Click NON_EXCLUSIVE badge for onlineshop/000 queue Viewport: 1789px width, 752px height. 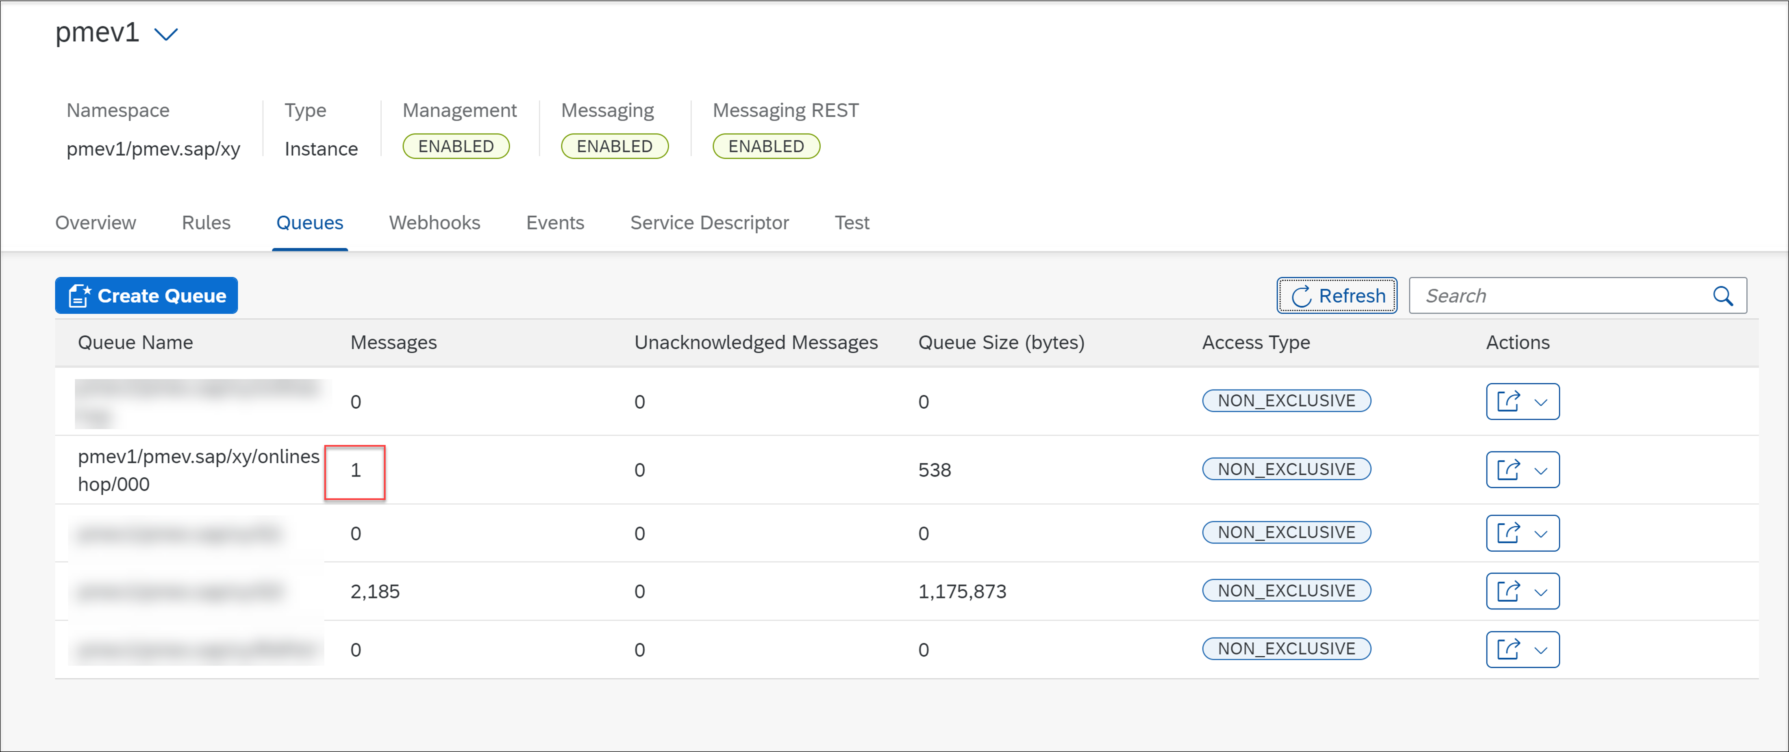[x=1287, y=469]
